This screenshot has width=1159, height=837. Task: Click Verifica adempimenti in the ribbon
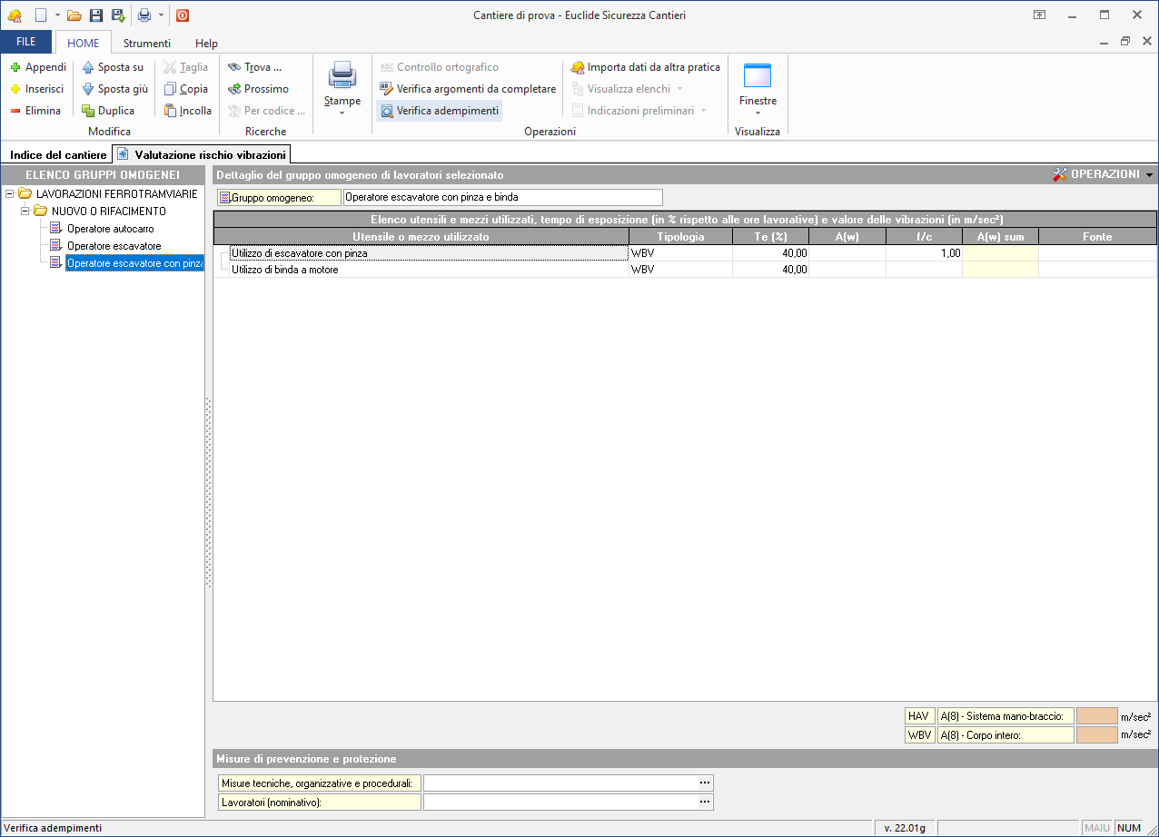tap(440, 111)
